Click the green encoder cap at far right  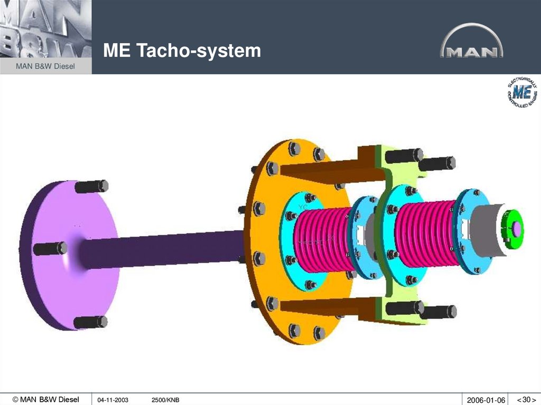pos(514,230)
